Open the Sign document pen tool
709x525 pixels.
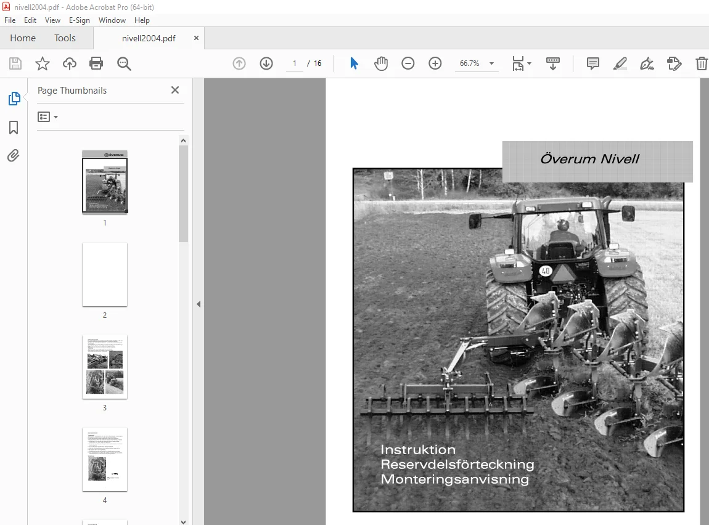click(647, 63)
